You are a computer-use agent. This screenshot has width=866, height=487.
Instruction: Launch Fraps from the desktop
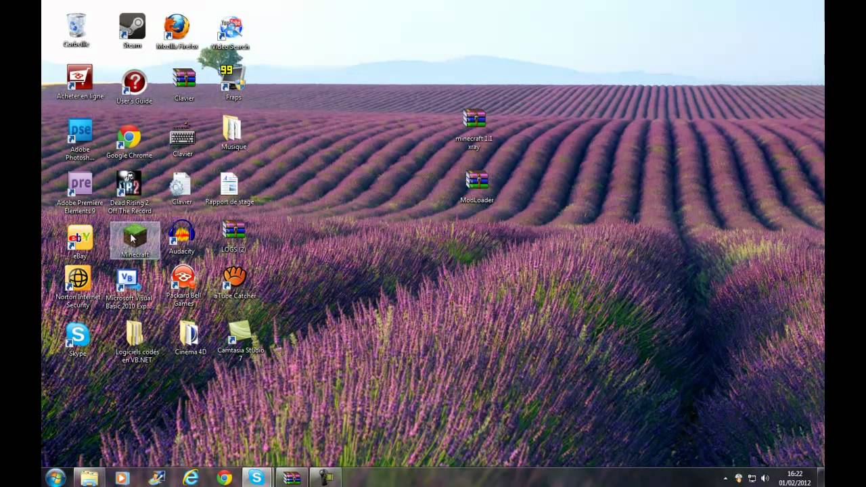[x=233, y=83]
